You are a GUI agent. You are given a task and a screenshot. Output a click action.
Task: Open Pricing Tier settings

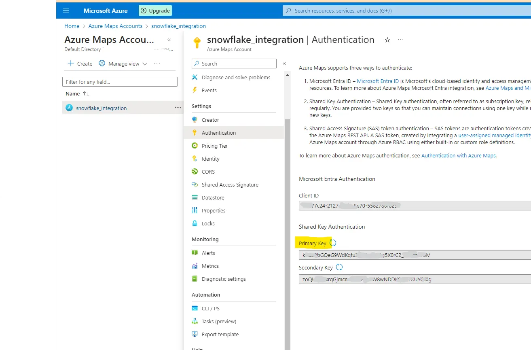pos(216,146)
